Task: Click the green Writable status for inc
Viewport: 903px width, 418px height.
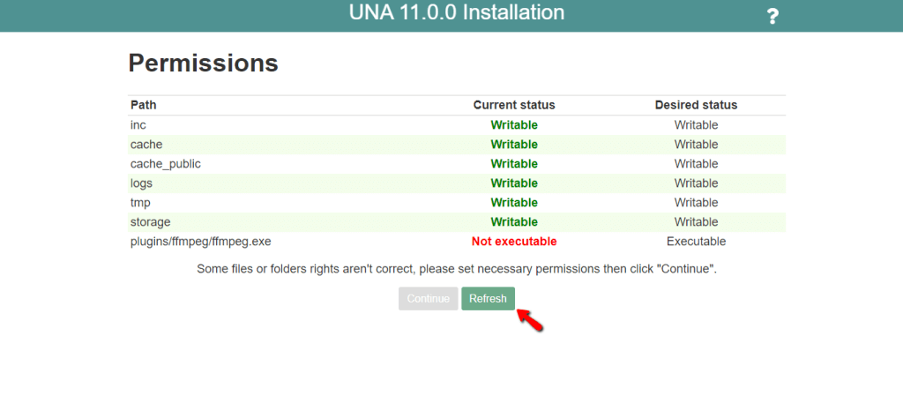Action: (x=514, y=125)
